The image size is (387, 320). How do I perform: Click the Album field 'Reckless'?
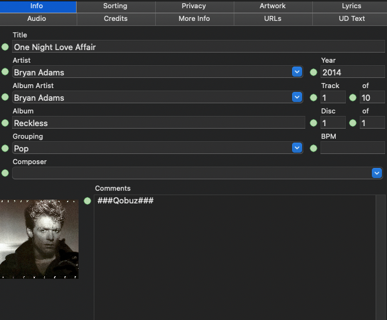click(x=158, y=123)
